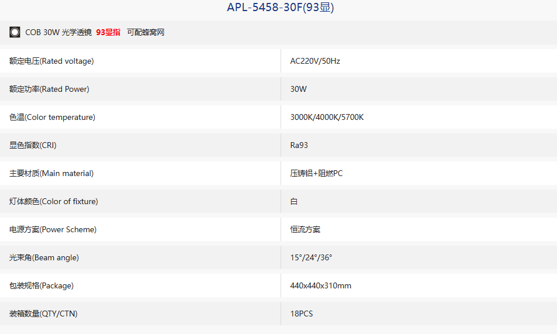The width and height of the screenshot is (557, 334).
Task: Click the Ra93 value
Action: (x=299, y=146)
